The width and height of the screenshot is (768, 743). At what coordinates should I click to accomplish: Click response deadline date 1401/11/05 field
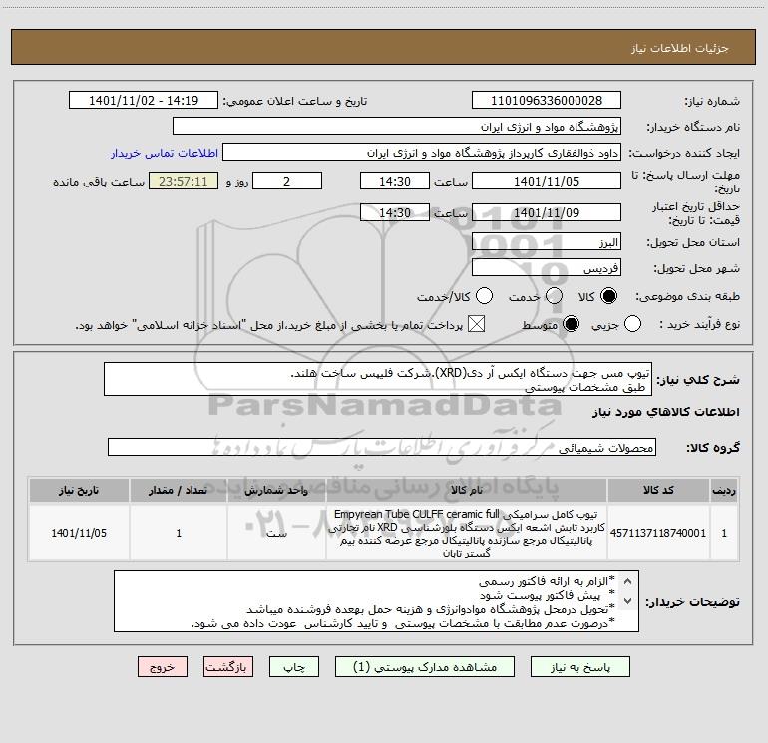point(547,181)
